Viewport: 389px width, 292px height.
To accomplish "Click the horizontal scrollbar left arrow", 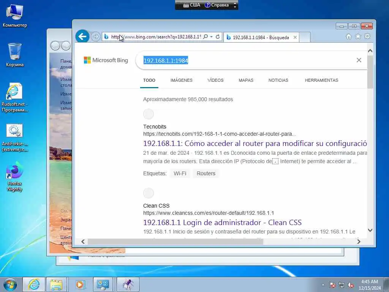I will tap(83, 241).
